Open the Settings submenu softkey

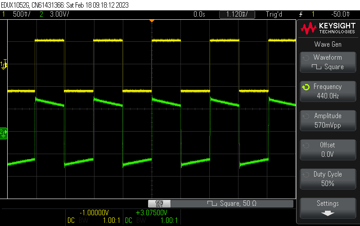[x=328, y=208]
